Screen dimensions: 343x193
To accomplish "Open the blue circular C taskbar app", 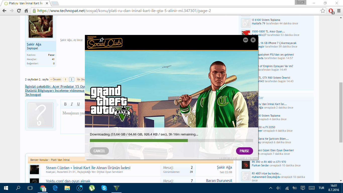I will (x=80, y=188).
